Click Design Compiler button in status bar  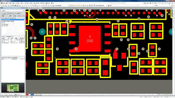(x=148, y=97)
